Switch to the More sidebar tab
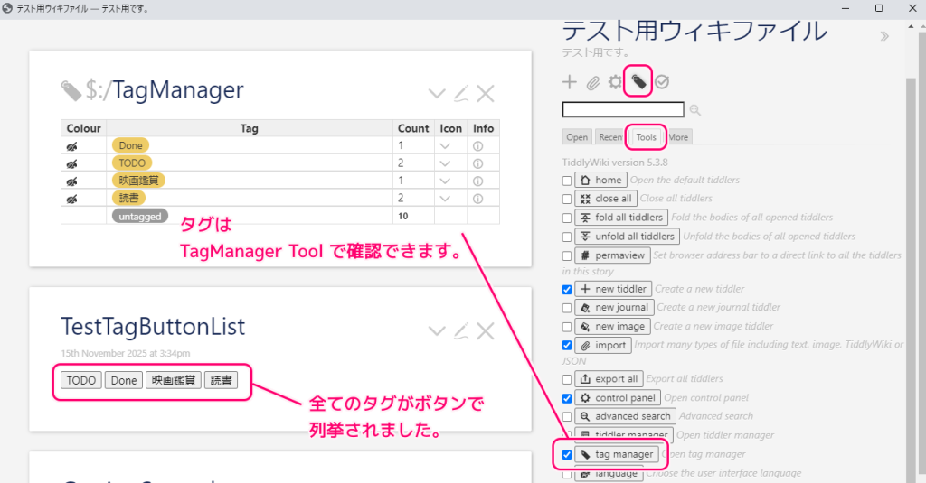Screen dimensions: 926x483 [x=678, y=137]
